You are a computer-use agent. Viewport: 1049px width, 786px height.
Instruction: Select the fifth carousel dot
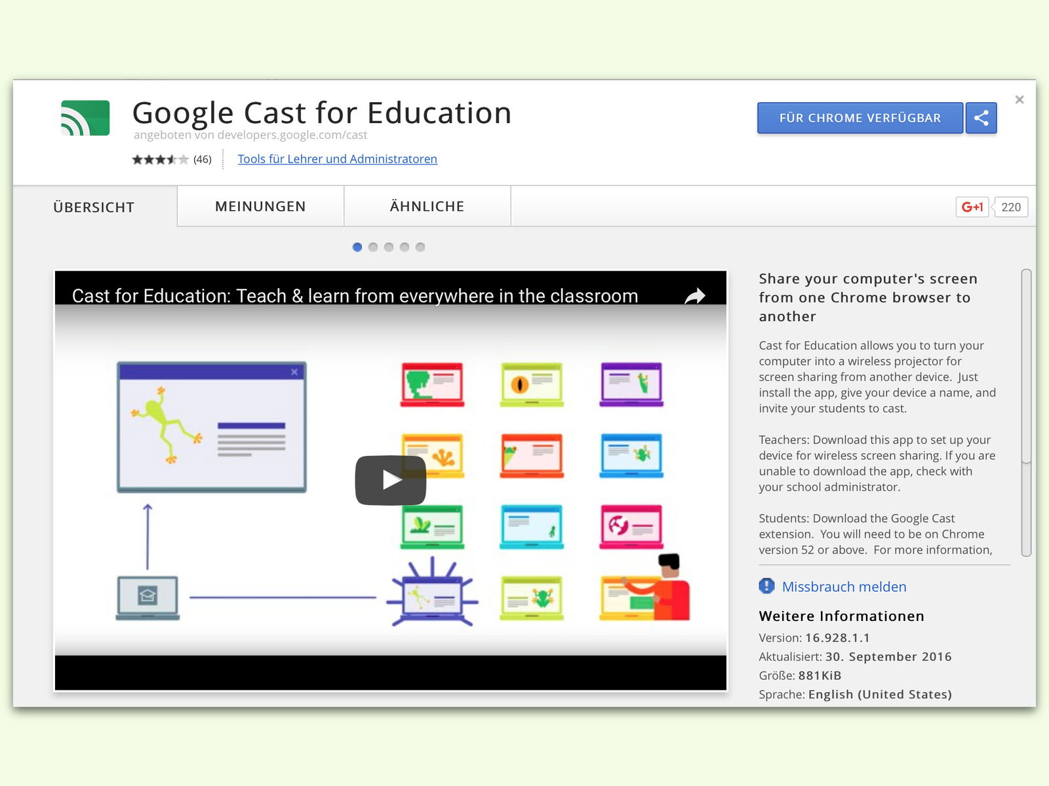(420, 247)
